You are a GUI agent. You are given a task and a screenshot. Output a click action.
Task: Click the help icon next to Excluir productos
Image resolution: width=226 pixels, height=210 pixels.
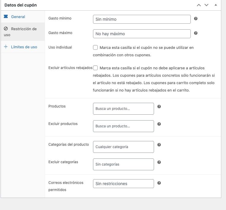[159, 124]
